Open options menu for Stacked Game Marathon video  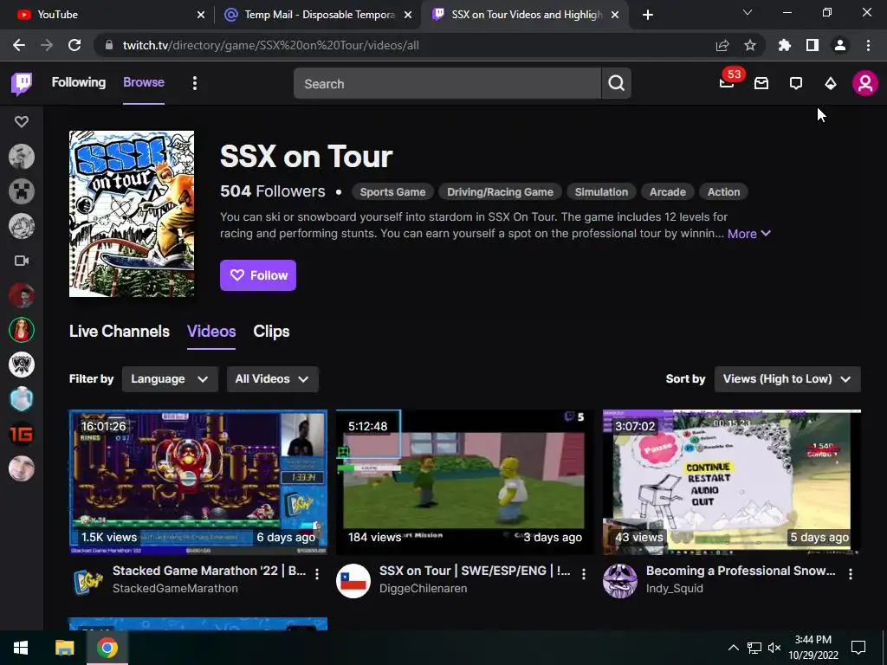pos(317,574)
